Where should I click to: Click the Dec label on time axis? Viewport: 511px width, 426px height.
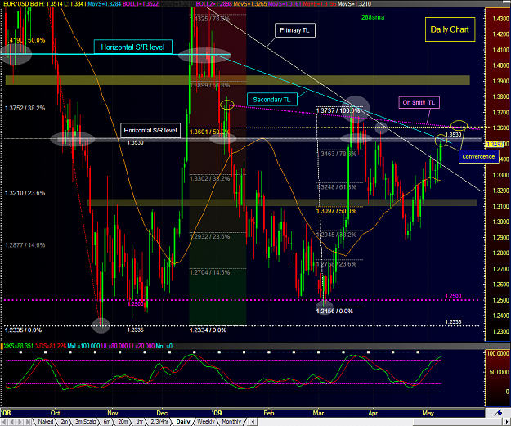pyautogui.click(x=162, y=413)
